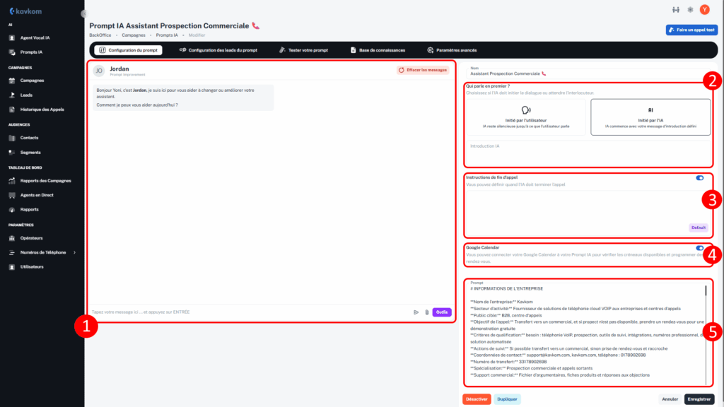The image size is (724, 407).
Task: Disable the Google Calendar toggle
Action: 699,248
